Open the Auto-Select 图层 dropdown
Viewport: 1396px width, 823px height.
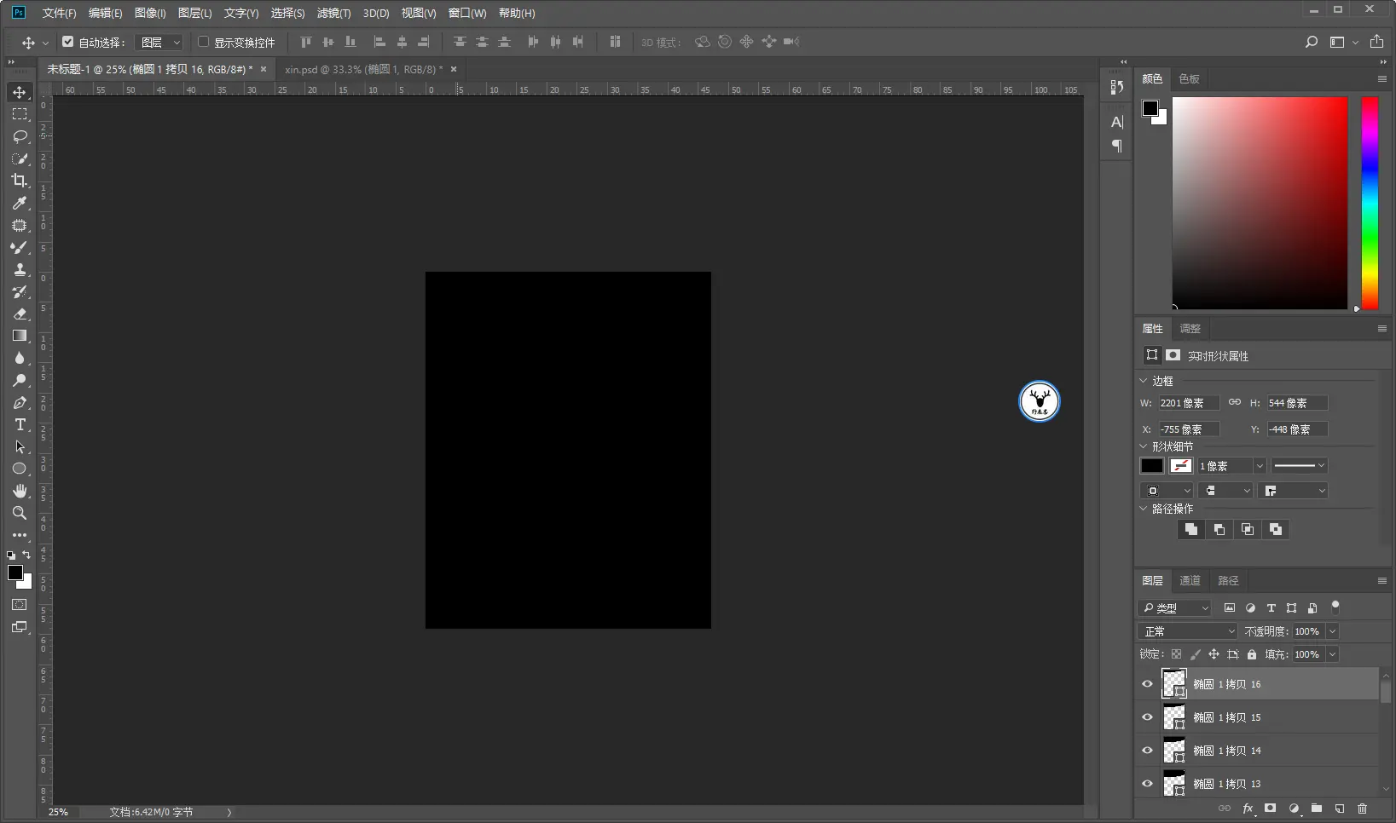click(159, 42)
